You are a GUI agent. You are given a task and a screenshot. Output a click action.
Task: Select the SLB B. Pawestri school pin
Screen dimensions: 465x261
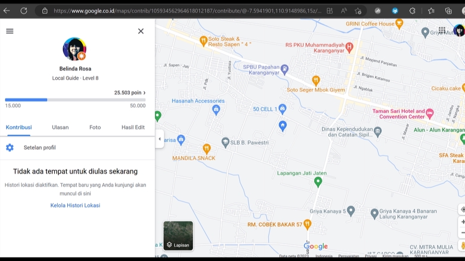[x=225, y=142]
